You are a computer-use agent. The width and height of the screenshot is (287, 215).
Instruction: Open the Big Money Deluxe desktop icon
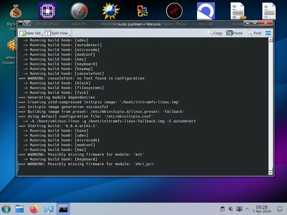tap(16, 11)
